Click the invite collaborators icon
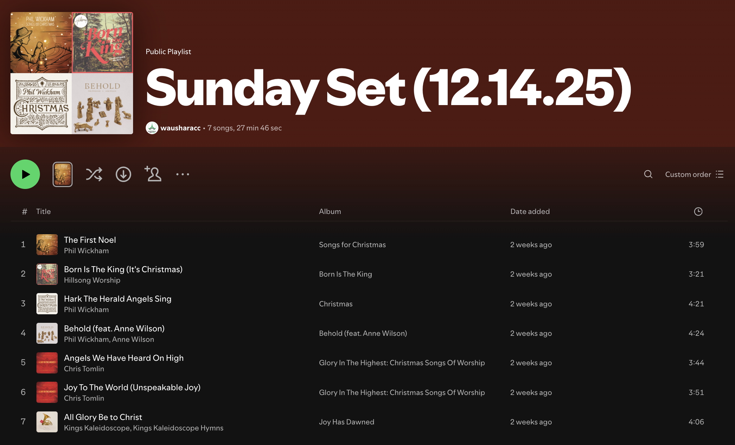The width and height of the screenshot is (735, 445). point(153,174)
